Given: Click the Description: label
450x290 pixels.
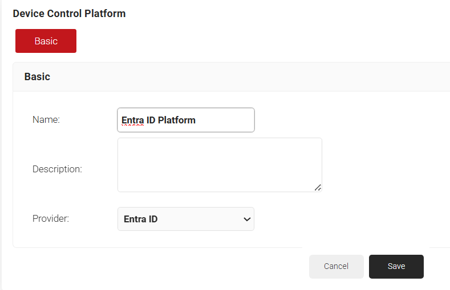Looking at the screenshot, I should click(x=57, y=169).
